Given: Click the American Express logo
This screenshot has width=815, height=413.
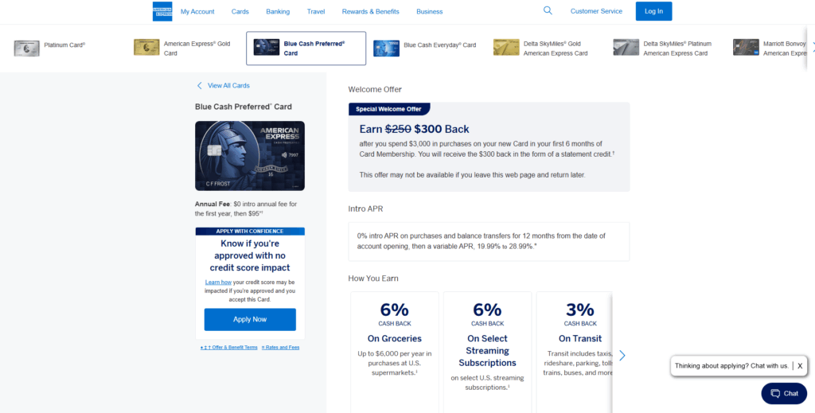Looking at the screenshot, I should [162, 11].
